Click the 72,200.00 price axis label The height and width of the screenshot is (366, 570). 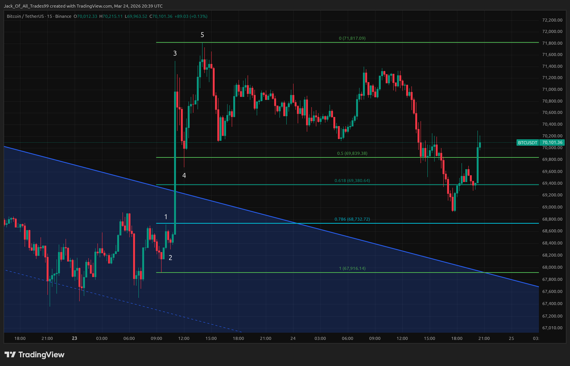tap(551, 20)
